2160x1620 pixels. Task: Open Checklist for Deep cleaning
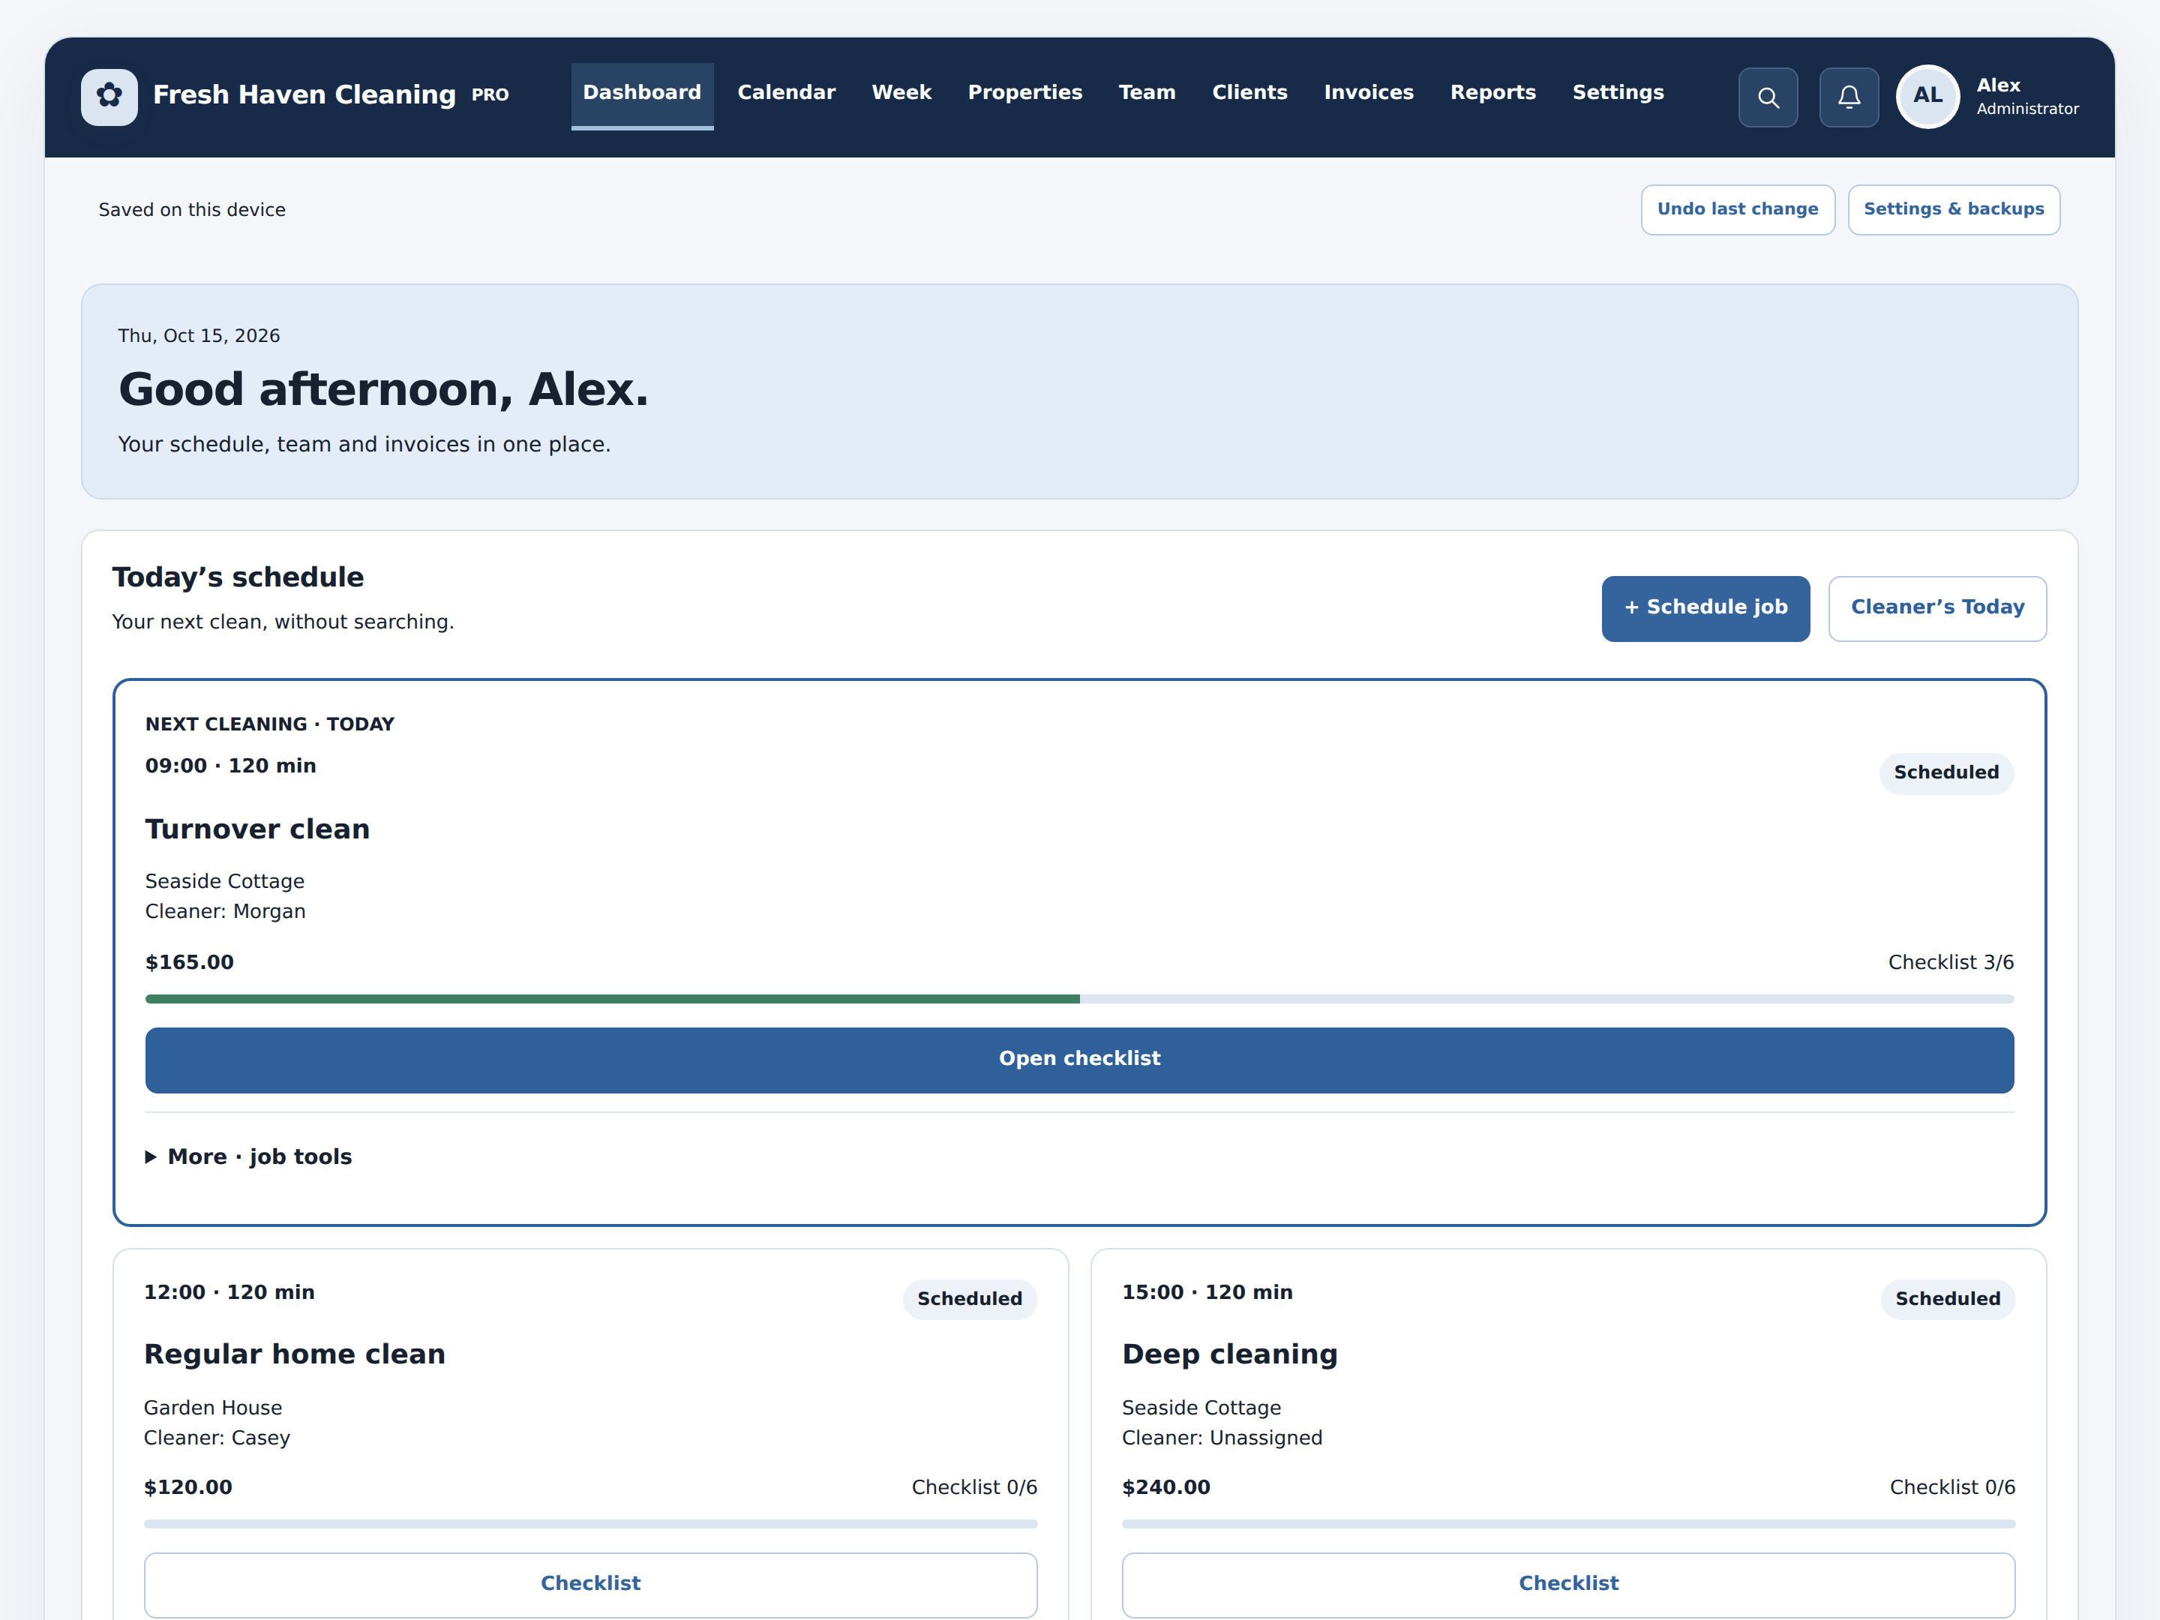[1568, 1584]
